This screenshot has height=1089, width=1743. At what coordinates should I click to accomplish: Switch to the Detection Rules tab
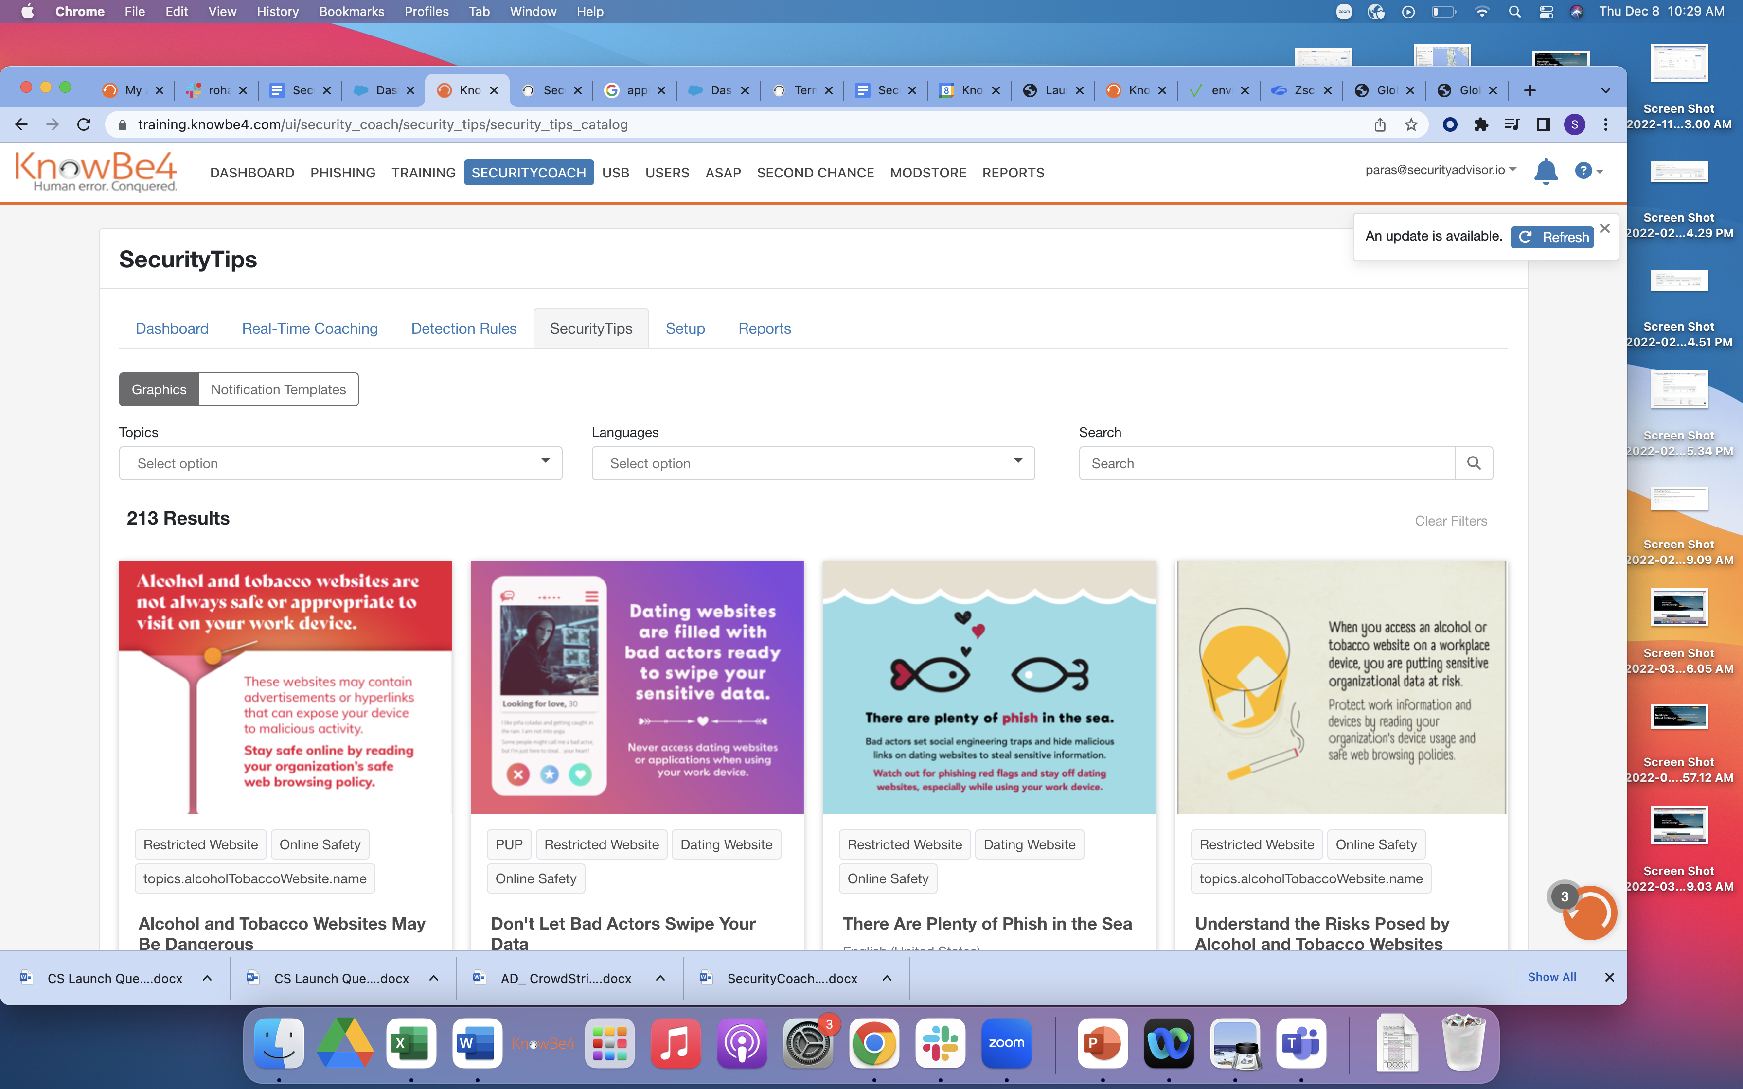tap(463, 329)
